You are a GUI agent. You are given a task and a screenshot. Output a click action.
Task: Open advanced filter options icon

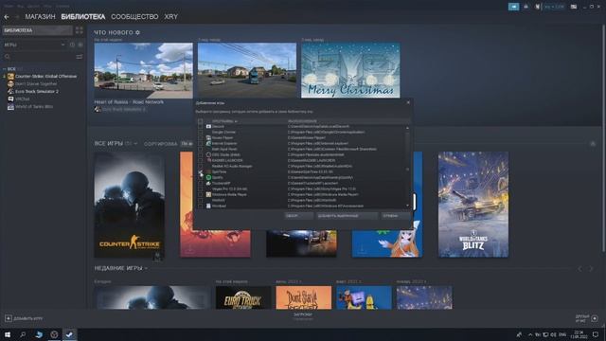point(80,57)
